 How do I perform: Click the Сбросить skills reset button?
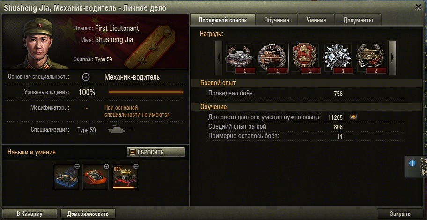pyautogui.click(x=156, y=152)
